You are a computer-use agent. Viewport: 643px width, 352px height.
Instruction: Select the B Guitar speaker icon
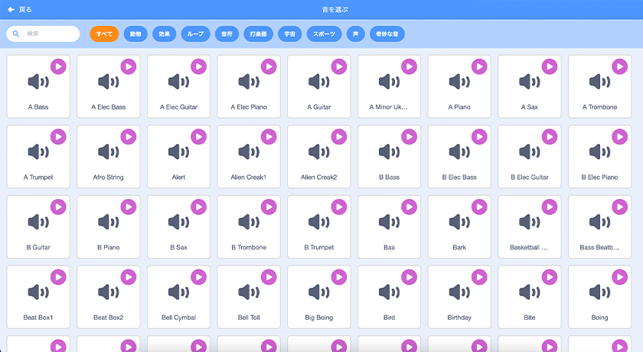[x=38, y=222]
